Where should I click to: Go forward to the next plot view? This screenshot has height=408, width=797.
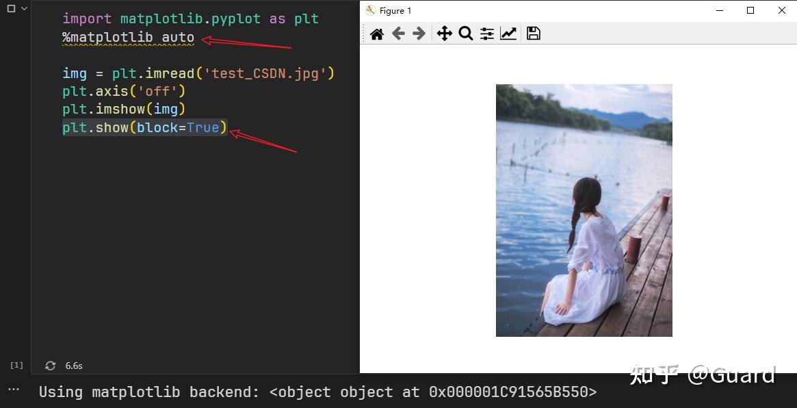point(419,33)
